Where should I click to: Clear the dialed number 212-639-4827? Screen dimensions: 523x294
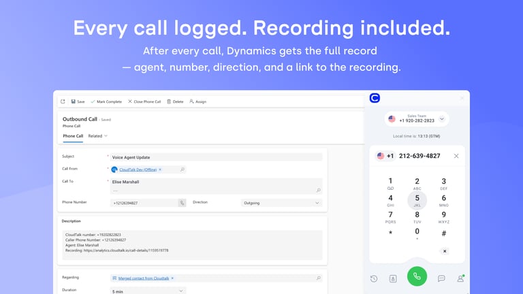coord(456,156)
